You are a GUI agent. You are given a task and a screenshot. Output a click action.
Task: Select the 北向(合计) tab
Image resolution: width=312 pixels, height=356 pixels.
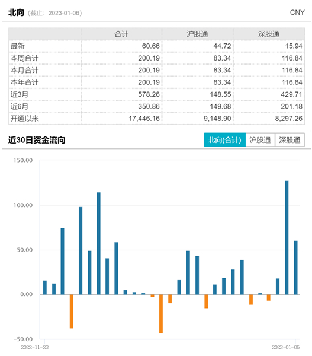(224, 140)
